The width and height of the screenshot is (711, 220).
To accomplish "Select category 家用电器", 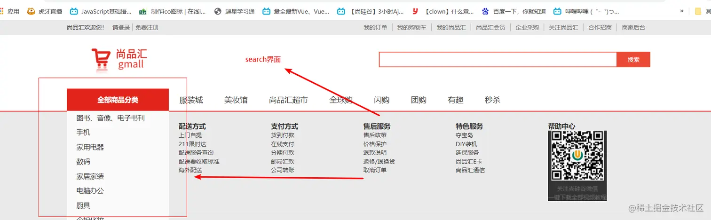I will click(x=90, y=147).
